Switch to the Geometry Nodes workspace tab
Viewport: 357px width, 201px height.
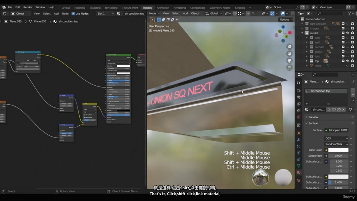[x=220, y=8]
